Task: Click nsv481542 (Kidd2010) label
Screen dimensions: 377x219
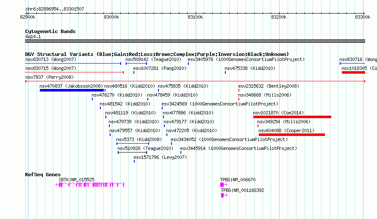Action: [125, 104]
